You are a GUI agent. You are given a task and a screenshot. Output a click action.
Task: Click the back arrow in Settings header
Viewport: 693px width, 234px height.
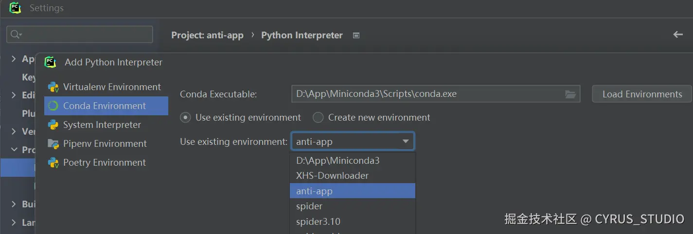(678, 35)
